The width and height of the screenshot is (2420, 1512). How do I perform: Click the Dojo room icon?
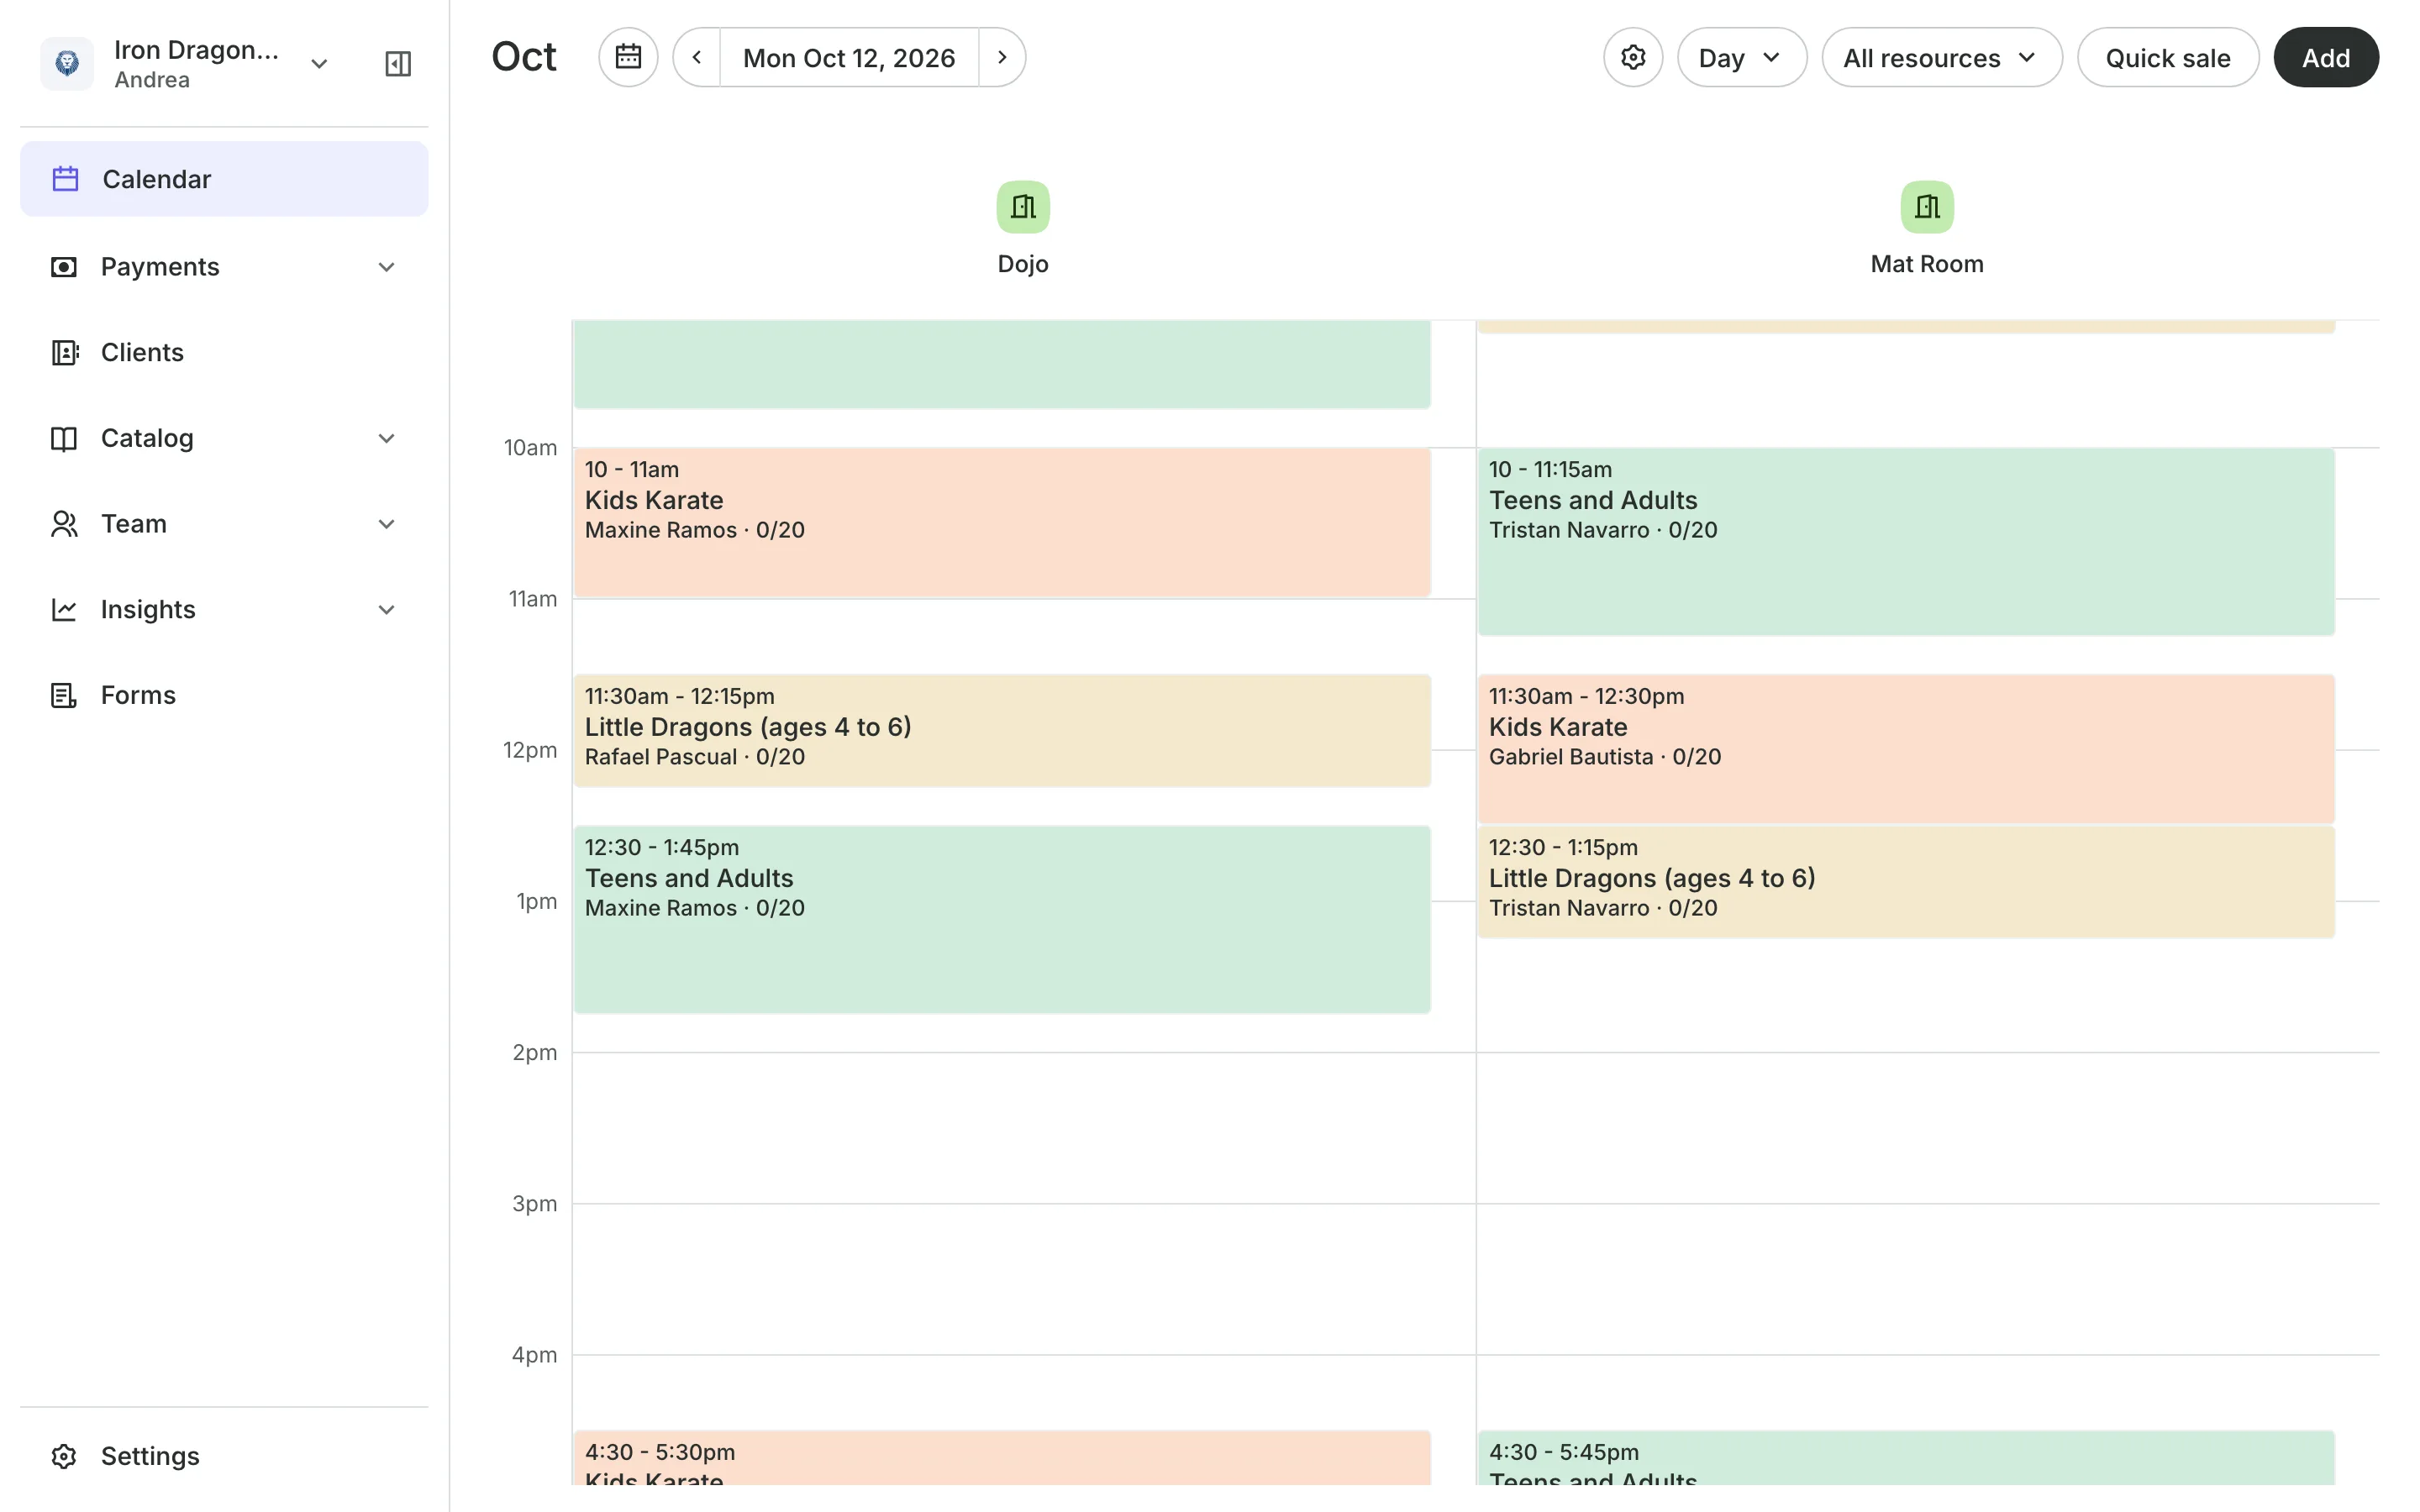1023,207
